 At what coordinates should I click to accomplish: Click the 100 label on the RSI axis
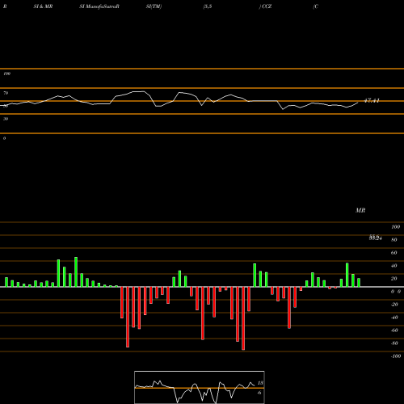(x=6, y=74)
